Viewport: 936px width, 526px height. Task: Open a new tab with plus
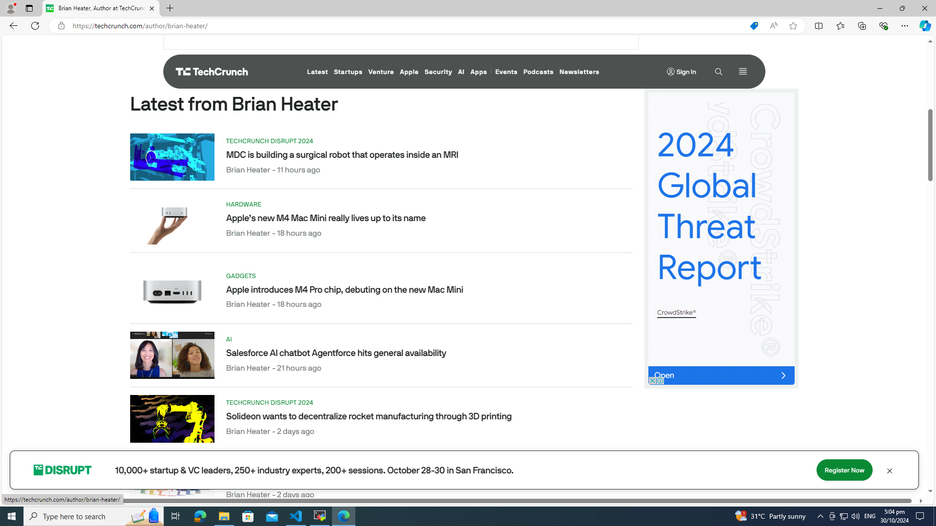point(170,8)
